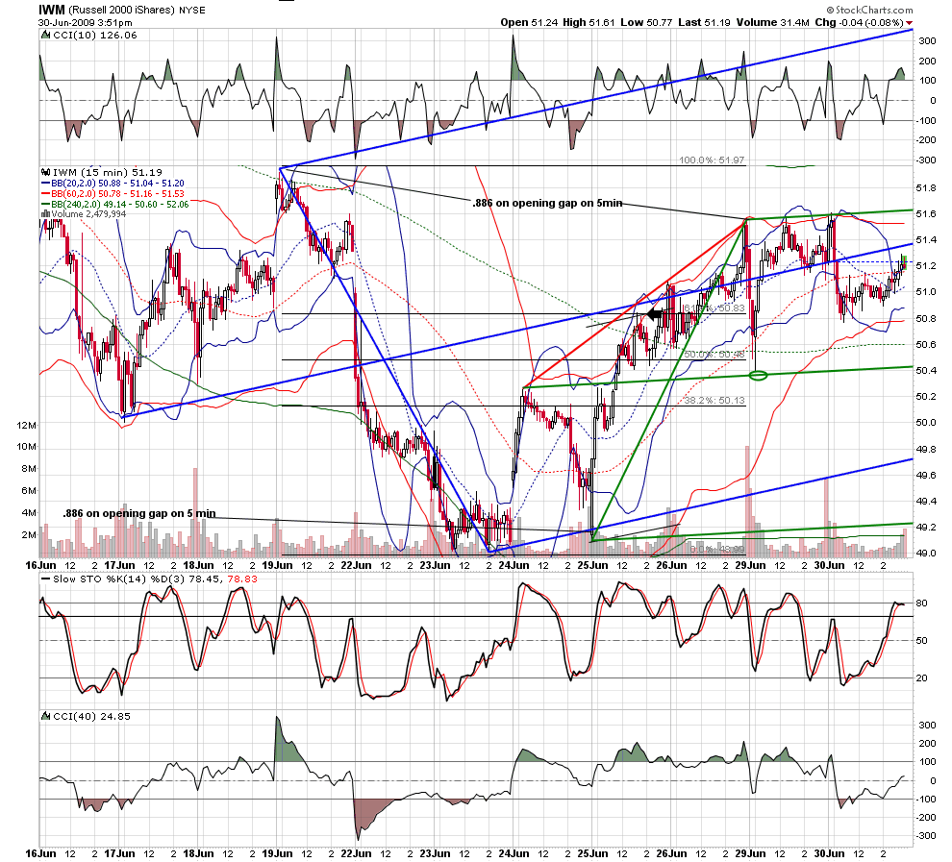Click the "CCI(10) 126.06" indicator label
The width and height of the screenshot is (952, 862).
tap(95, 36)
